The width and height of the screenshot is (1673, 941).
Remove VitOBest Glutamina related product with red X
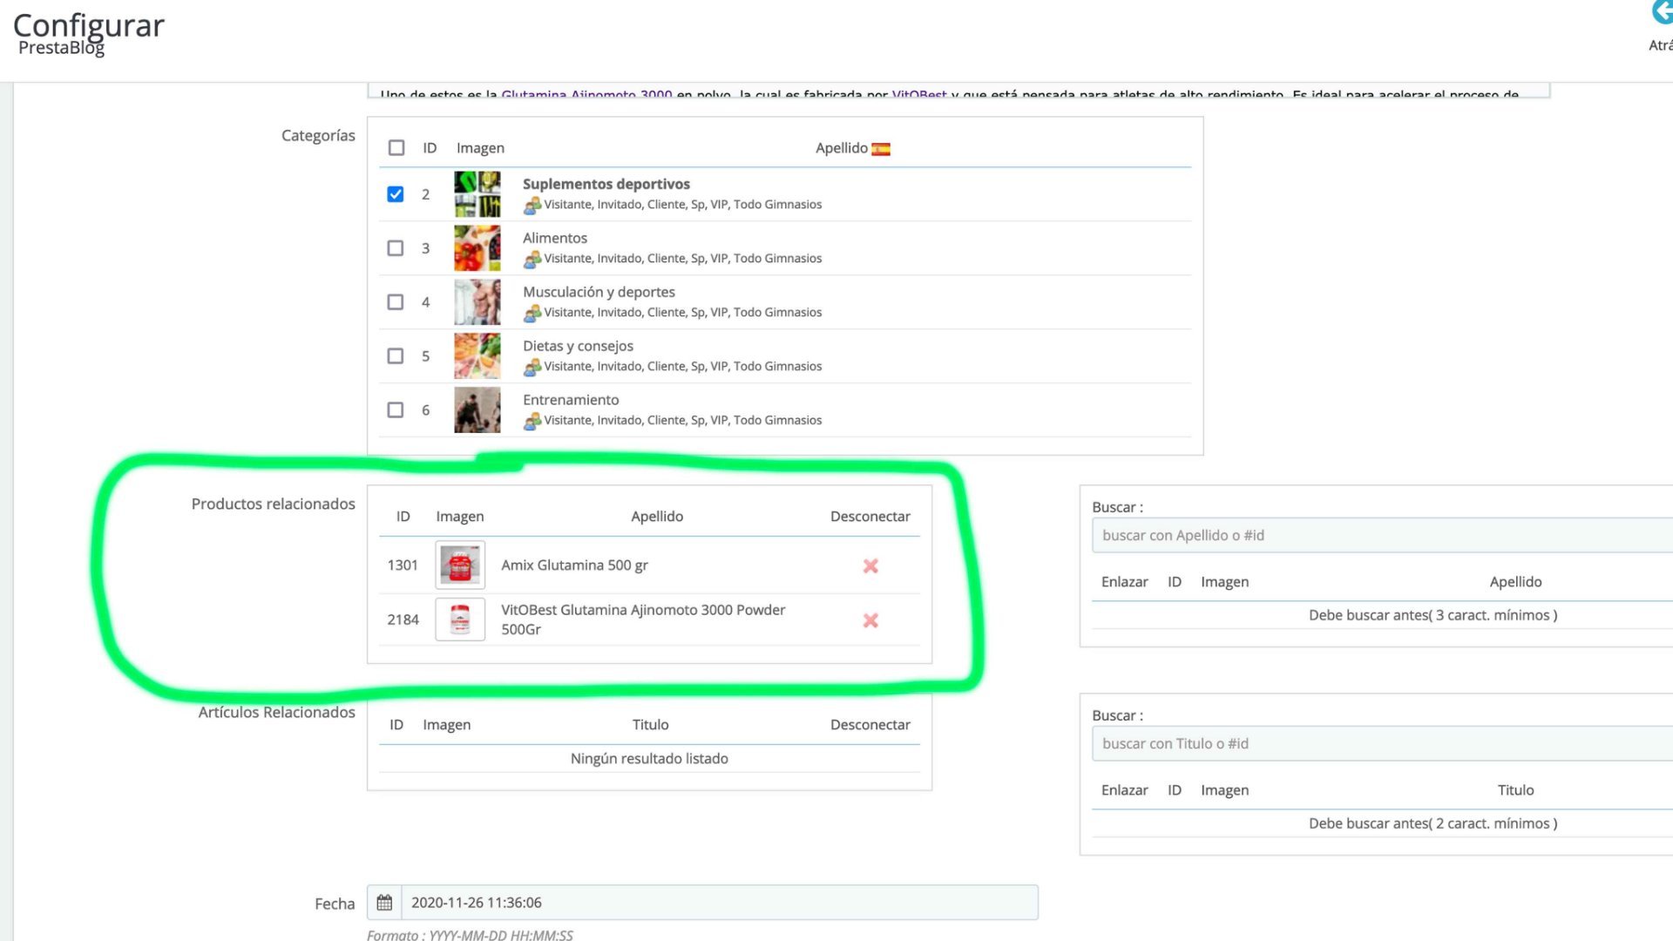870,620
